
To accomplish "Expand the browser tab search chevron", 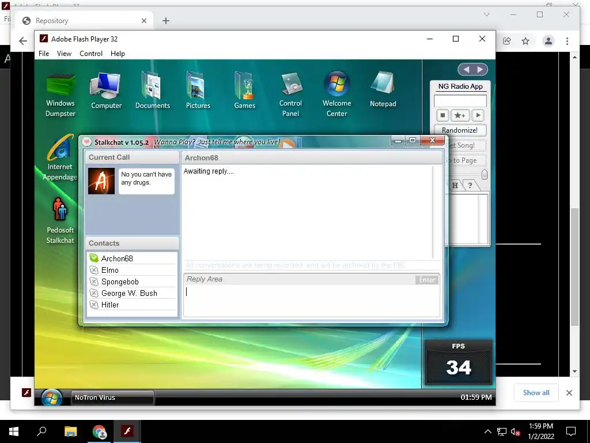I will (x=486, y=14).
